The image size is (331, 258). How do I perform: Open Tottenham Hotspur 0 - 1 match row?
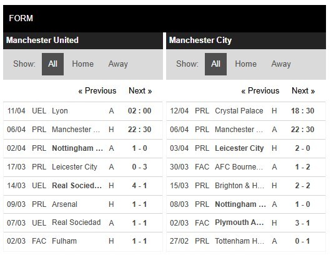[246, 241]
